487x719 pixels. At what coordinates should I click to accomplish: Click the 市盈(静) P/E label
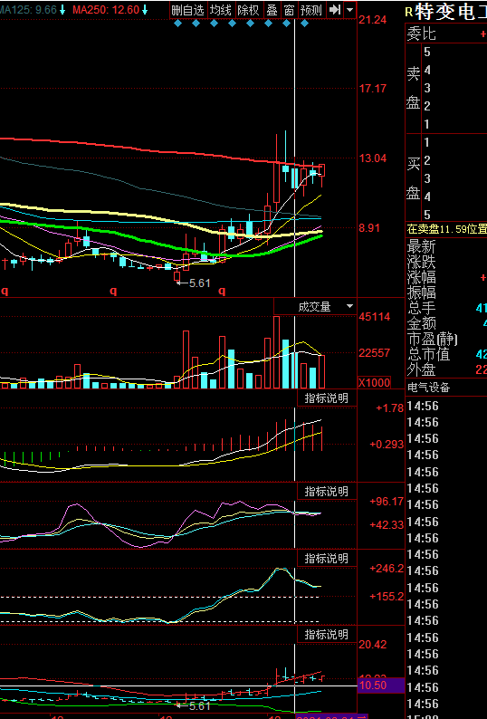[x=433, y=340]
